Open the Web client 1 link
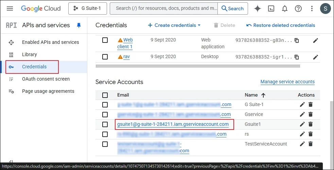Screen dimensions: 334x170 (x=125, y=43)
